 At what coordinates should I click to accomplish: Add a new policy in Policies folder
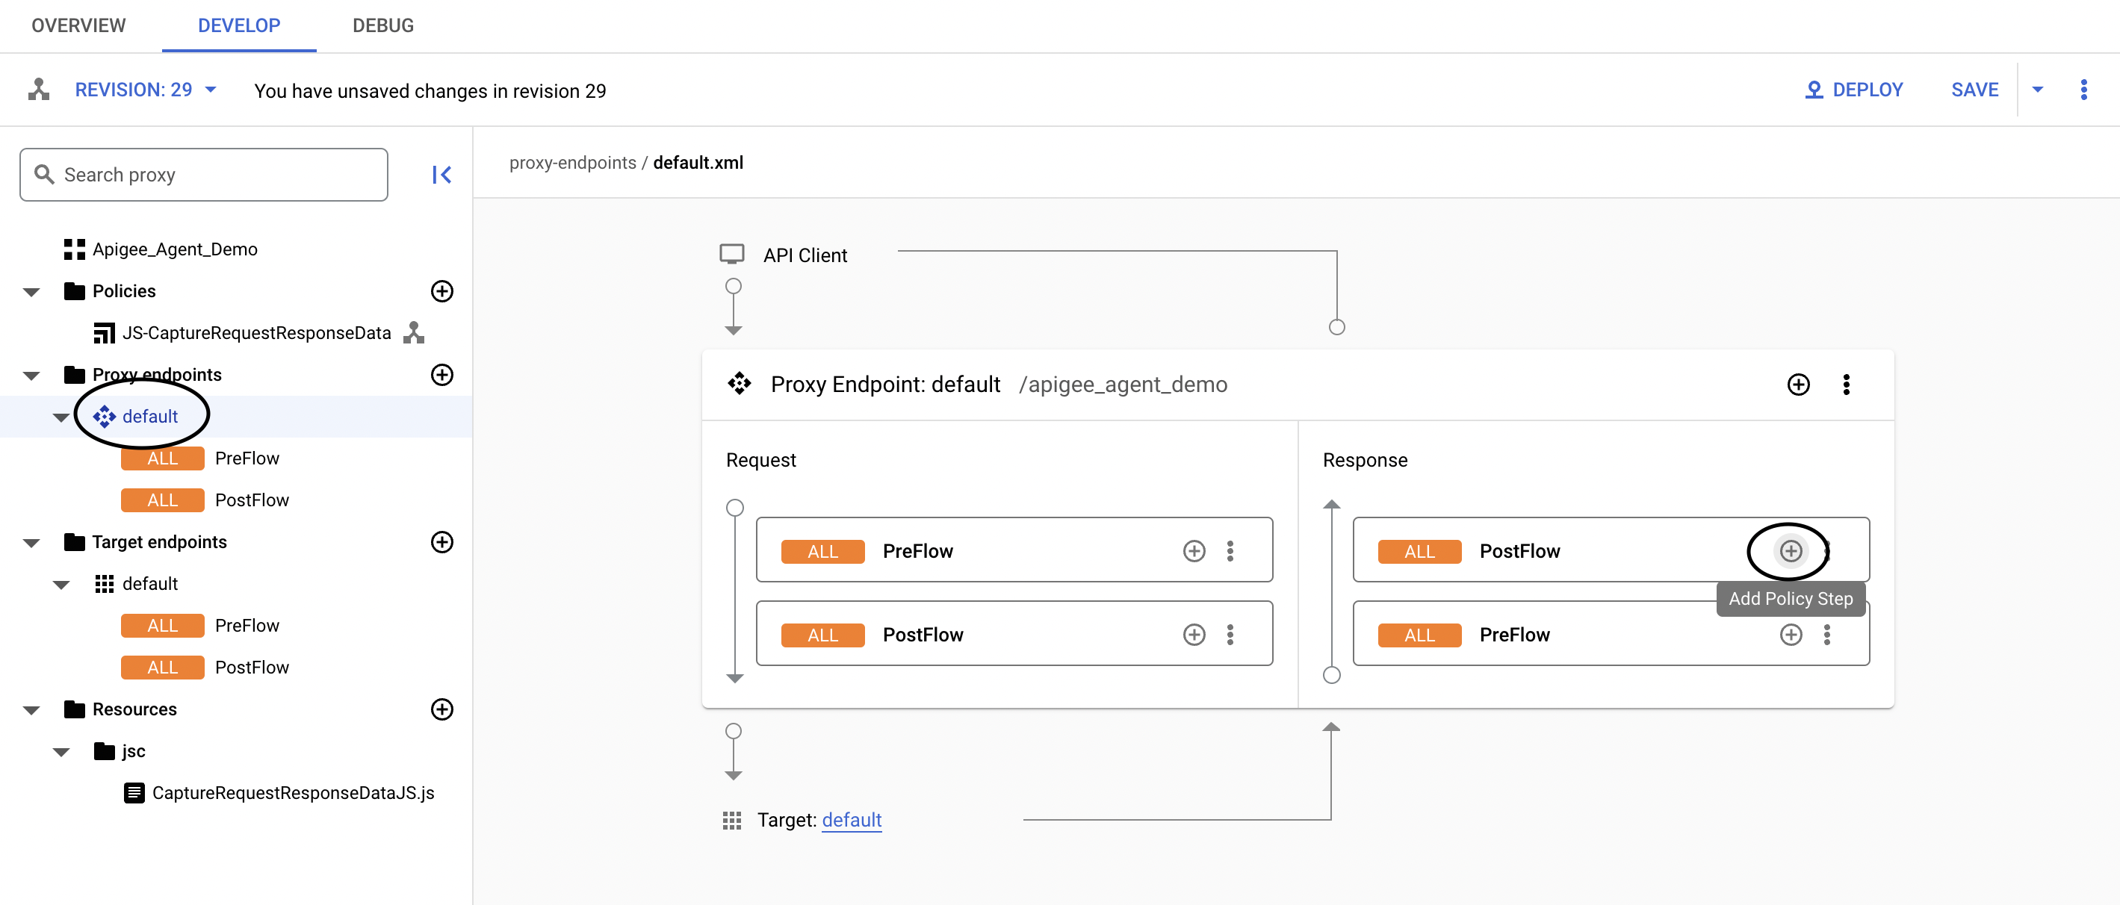coord(442,291)
